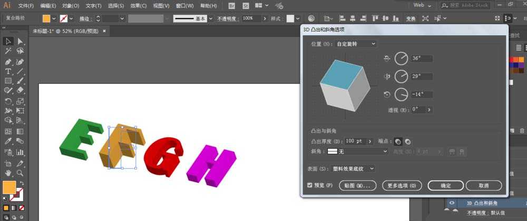Pick the Zoom magnifier tool
The image size is (527, 221).
tap(20, 172)
